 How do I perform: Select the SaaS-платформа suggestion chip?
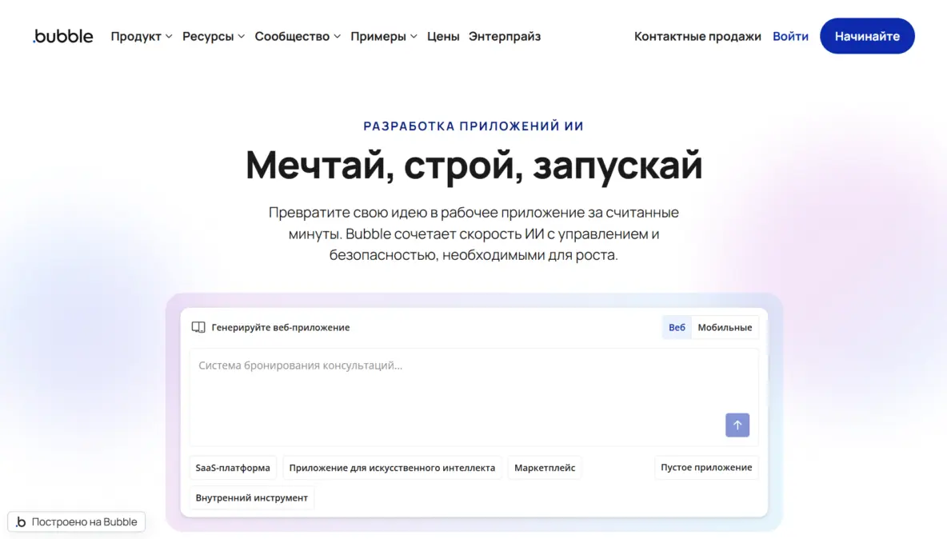[233, 467]
